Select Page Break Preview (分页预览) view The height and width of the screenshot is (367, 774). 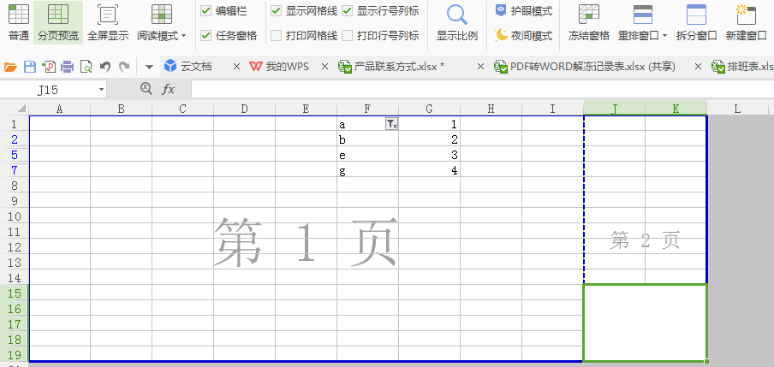58,23
